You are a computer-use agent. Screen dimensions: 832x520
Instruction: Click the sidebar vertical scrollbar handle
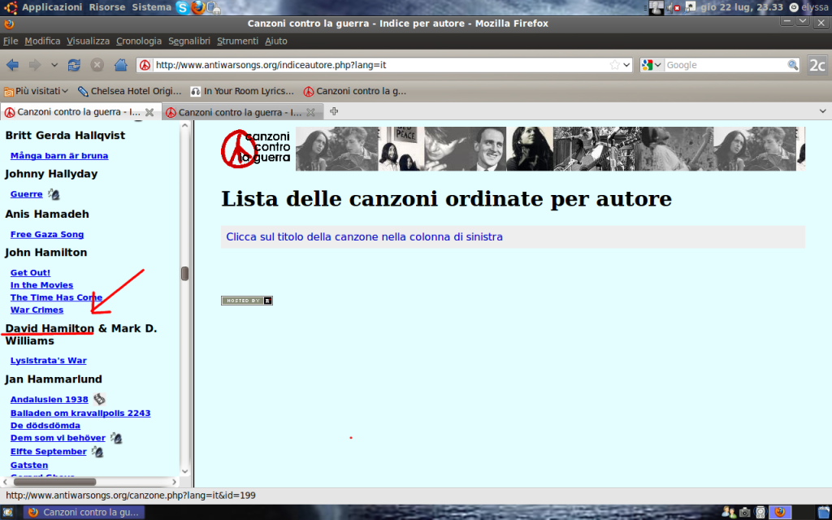click(x=185, y=274)
